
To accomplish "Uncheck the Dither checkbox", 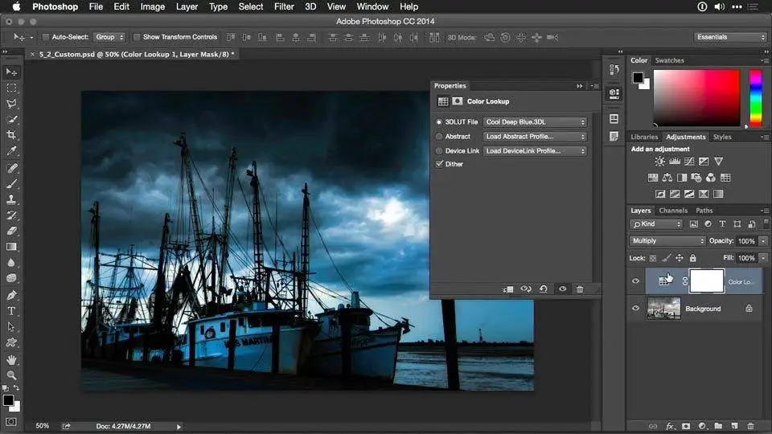I will tap(439, 164).
